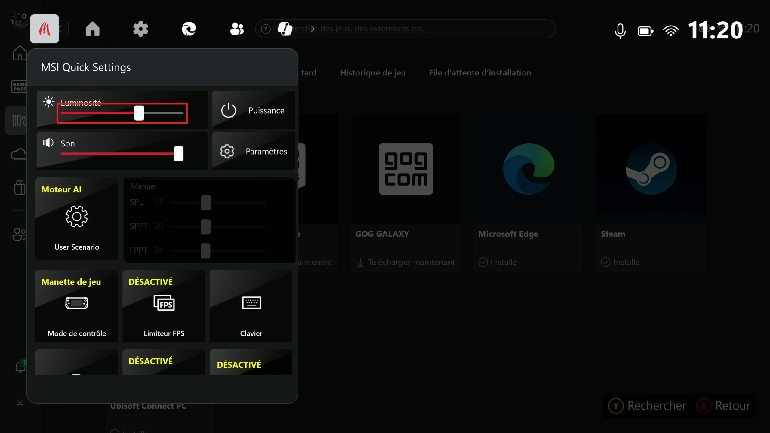770x433 pixels.
Task: Click the battery status icon
Action: (645, 31)
